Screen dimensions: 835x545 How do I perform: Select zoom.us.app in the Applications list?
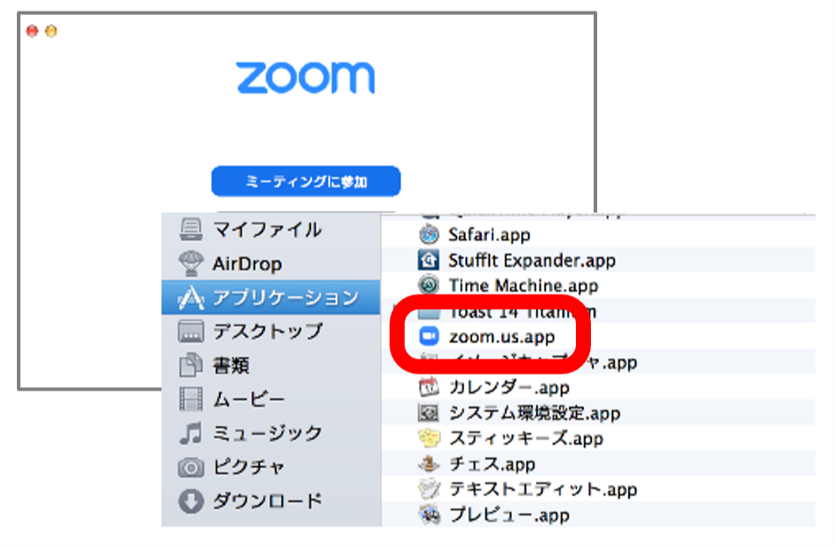click(x=599, y=336)
